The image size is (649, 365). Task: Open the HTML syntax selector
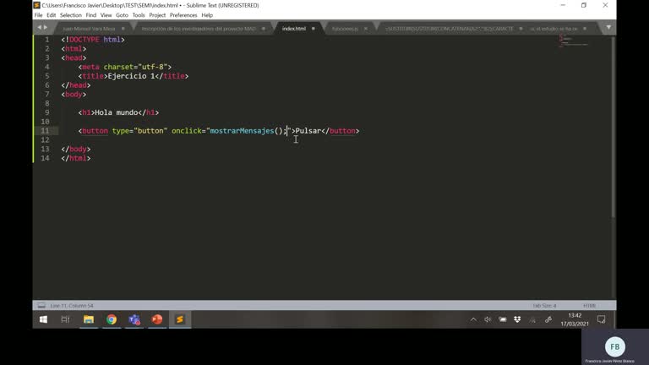[x=589, y=306]
